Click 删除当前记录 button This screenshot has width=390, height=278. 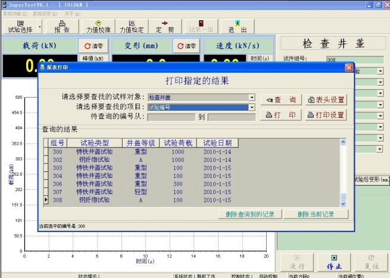point(316,214)
